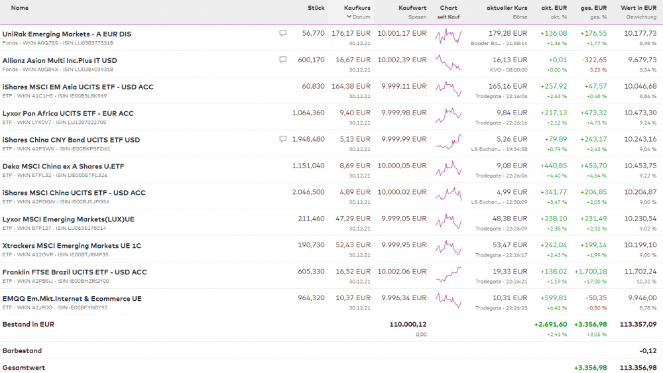The height and width of the screenshot is (373, 663).
Task: Click the aktueller Kurs column header
Action: [x=507, y=8]
